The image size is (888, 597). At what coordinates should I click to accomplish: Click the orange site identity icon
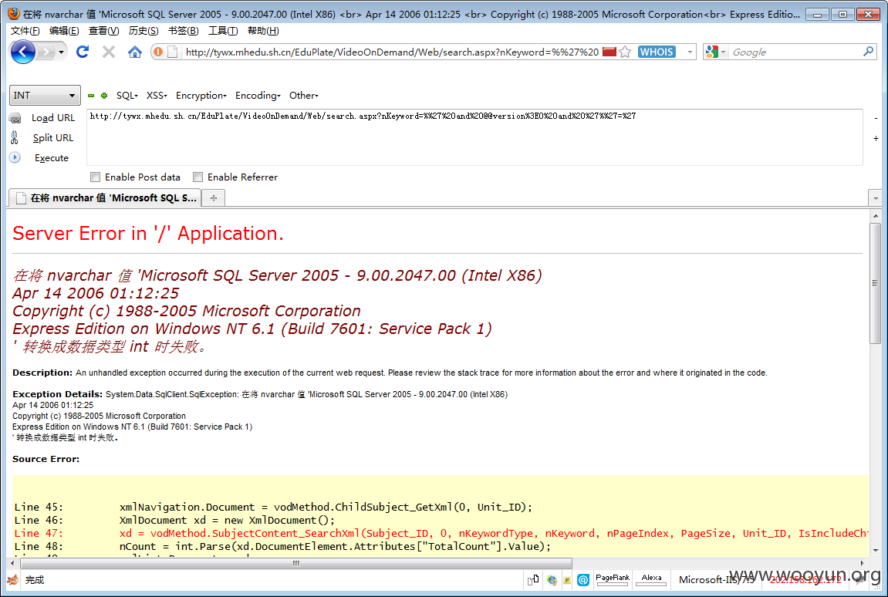pos(159,52)
